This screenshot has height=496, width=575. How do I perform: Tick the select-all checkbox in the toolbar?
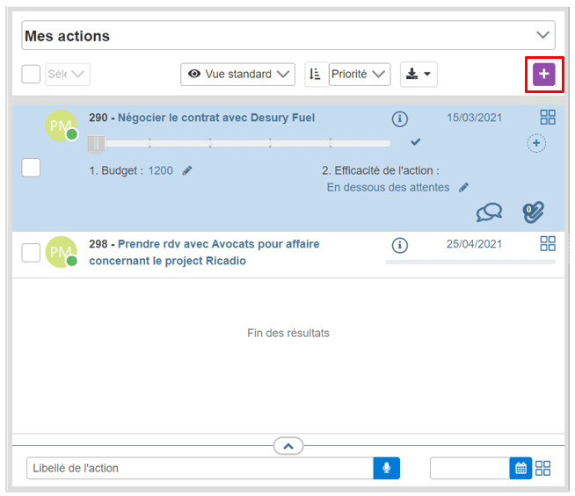31,75
